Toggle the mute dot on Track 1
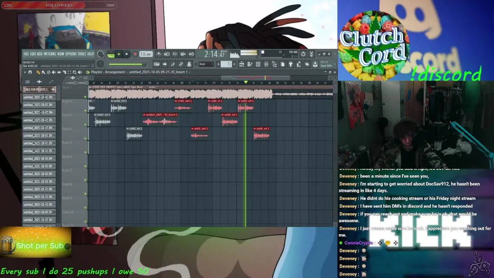This screenshot has width=494, height=278. point(85,97)
